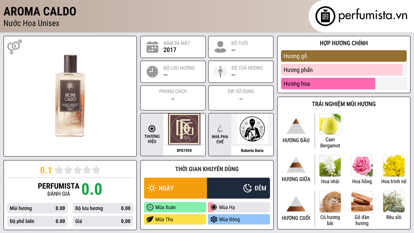Image resolution: width=414 pixels, height=233 pixels.
Task: Click the Hợp hương chính heading
Action: pos(344,43)
